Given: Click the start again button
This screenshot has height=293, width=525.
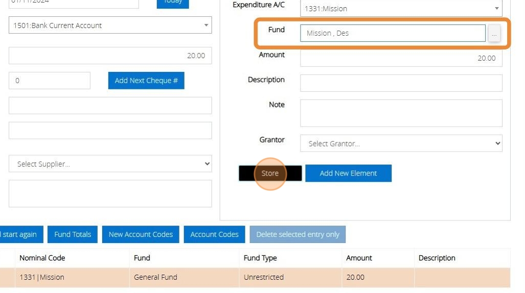Looking at the screenshot, I should pyautogui.click(x=21, y=234).
